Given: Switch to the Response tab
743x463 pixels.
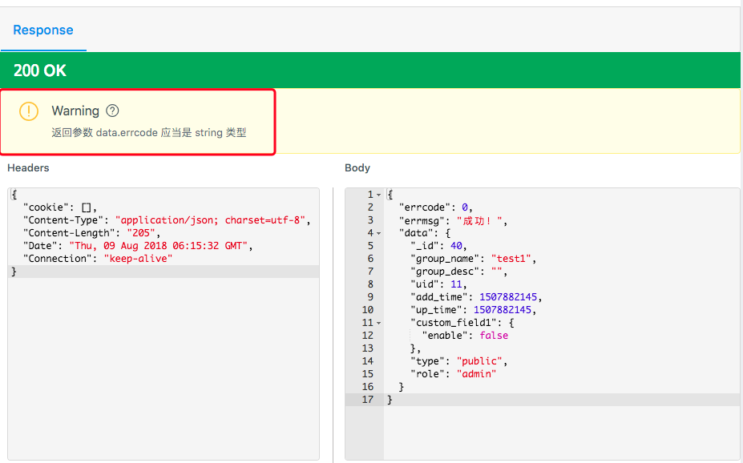Looking at the screenshot, I should click(43, 30).
